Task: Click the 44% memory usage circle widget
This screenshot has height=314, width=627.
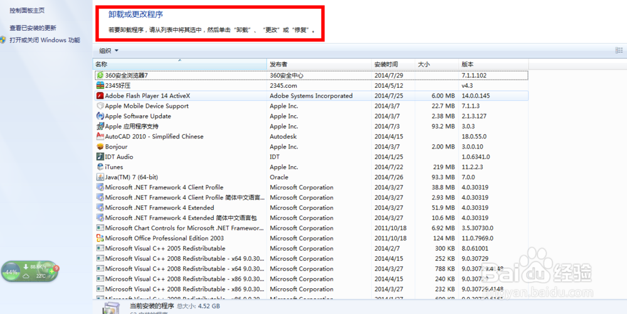Action: (x=11, y=272)
